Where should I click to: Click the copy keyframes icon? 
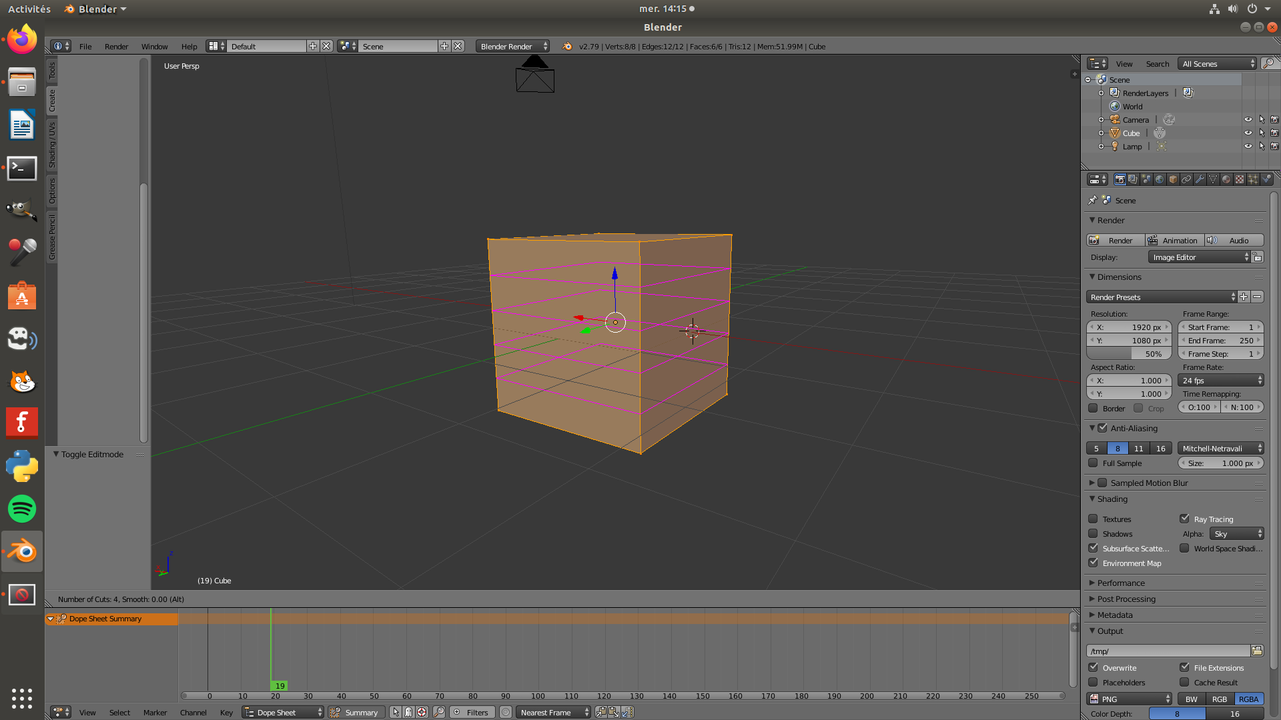point(600,712)
